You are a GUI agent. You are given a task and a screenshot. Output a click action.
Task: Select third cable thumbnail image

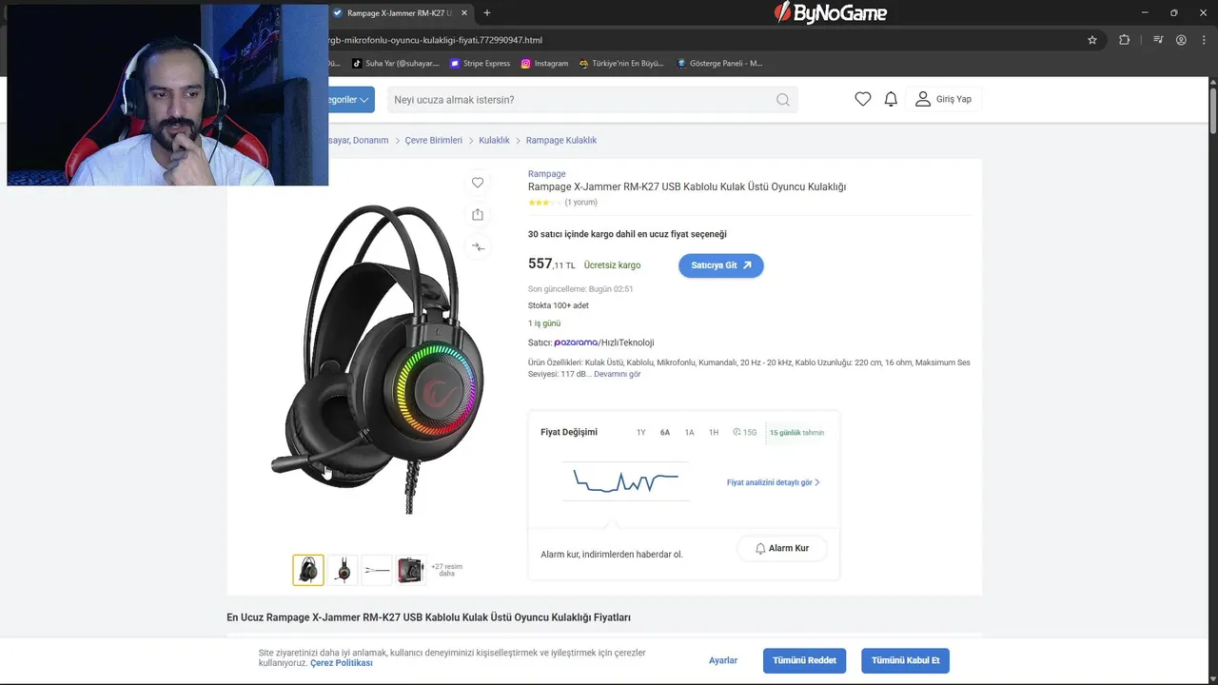click(377, 570)
